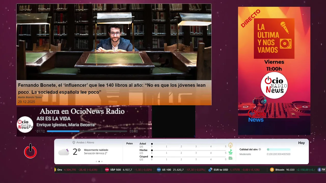Click the 'Sensación térmica 2°' text
Screen dimensions: 326x183
pyautogui.click(x=96, y=153)
